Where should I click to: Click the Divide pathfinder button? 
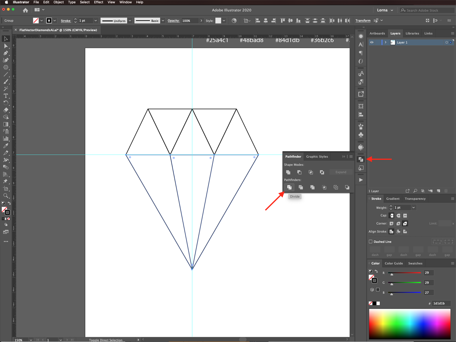tap(289, 187)
